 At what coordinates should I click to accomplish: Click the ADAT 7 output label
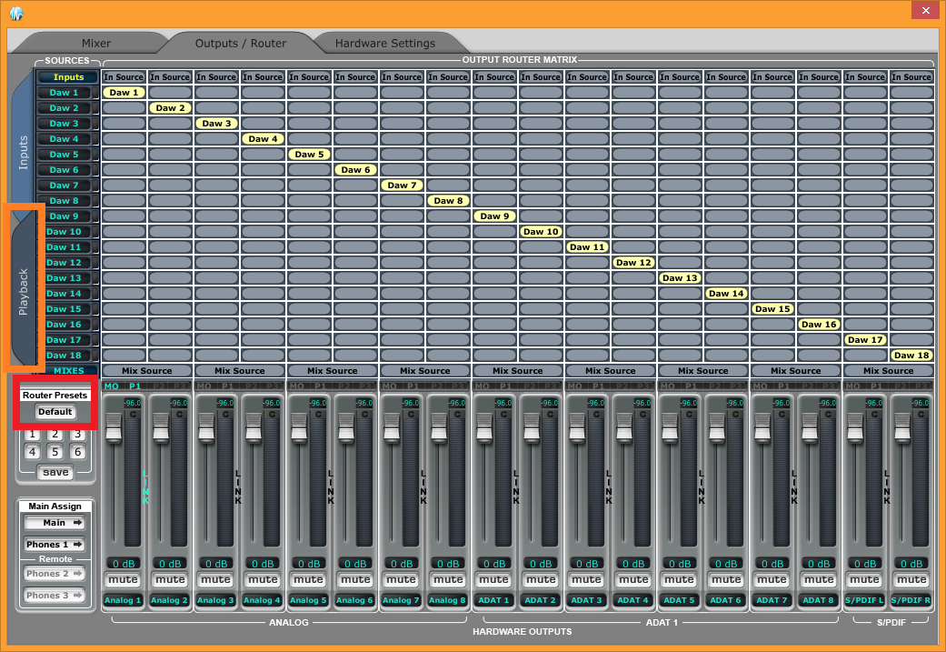(772, 600)
